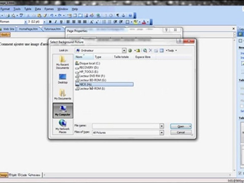
Task: Select the Format Painter brush icon
Action: point(45,15)
